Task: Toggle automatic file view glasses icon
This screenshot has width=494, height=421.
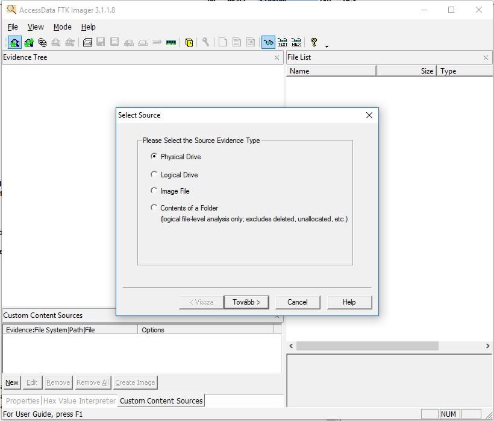Action: tap(268, 42)
